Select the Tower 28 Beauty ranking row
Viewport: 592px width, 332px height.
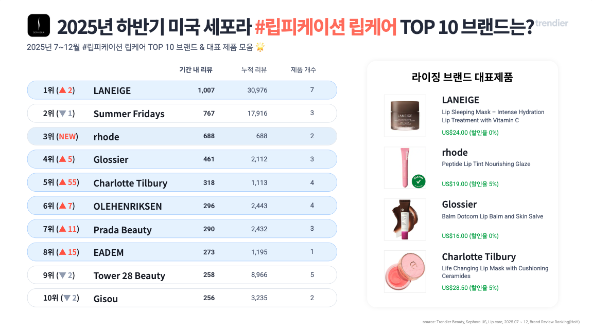point(182,275)
